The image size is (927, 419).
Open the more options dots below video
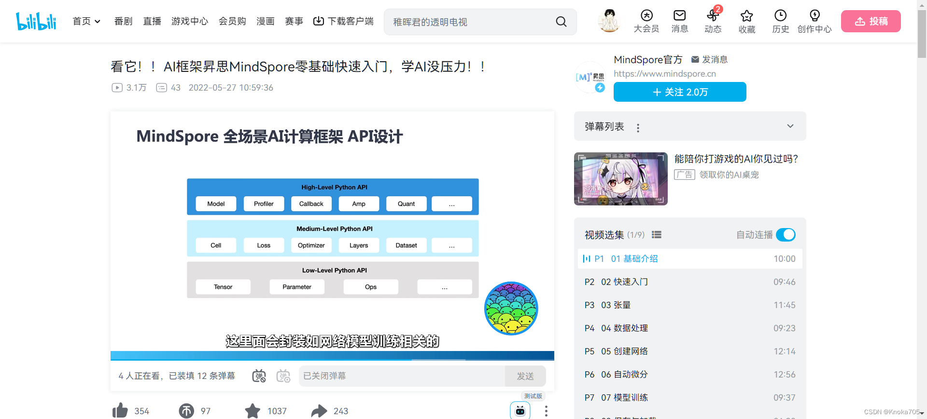[x=546, y=411]
